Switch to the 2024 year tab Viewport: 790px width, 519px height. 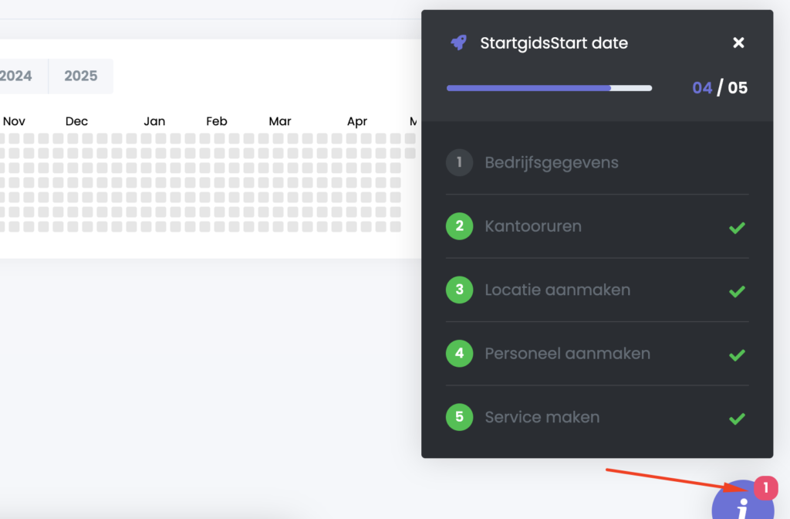[x=17, y=76]
